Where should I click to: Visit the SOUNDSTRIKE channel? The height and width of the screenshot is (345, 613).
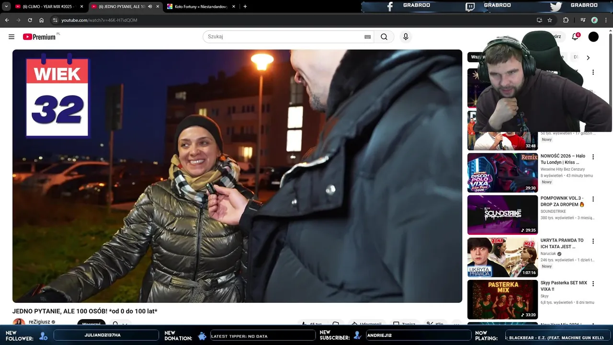[553, 211]
